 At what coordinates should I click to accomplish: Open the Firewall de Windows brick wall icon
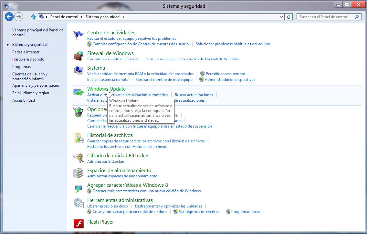coord(78,56)
